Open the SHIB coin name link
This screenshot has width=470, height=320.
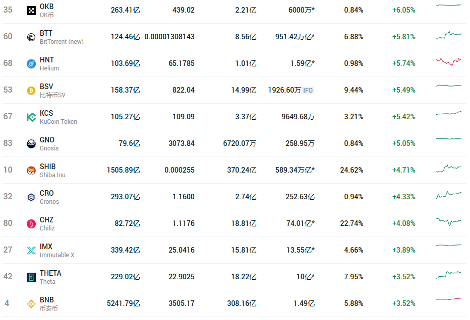(x=48, y=167)
